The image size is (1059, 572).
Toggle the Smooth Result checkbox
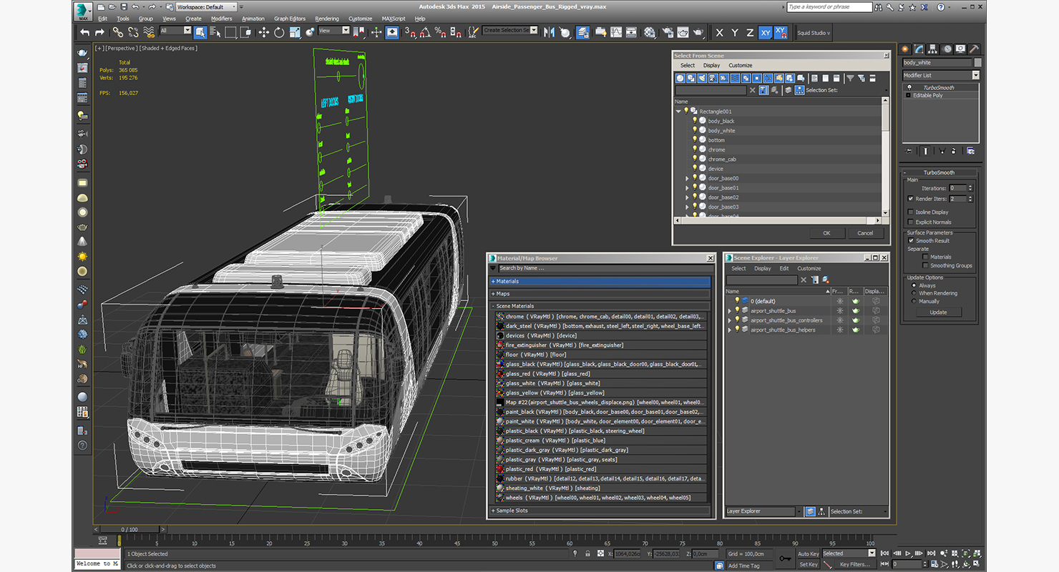(911, 240)
